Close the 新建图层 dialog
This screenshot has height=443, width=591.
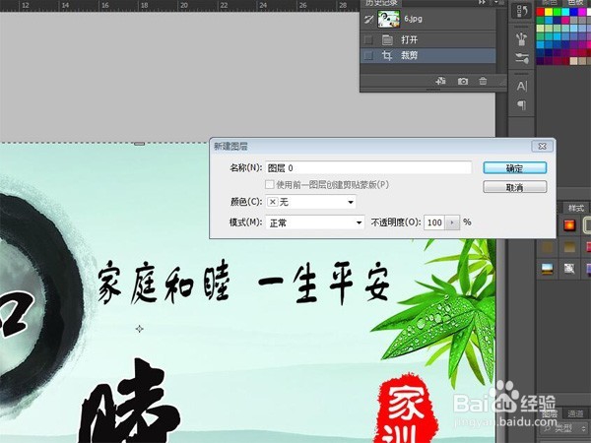[543, 146]
